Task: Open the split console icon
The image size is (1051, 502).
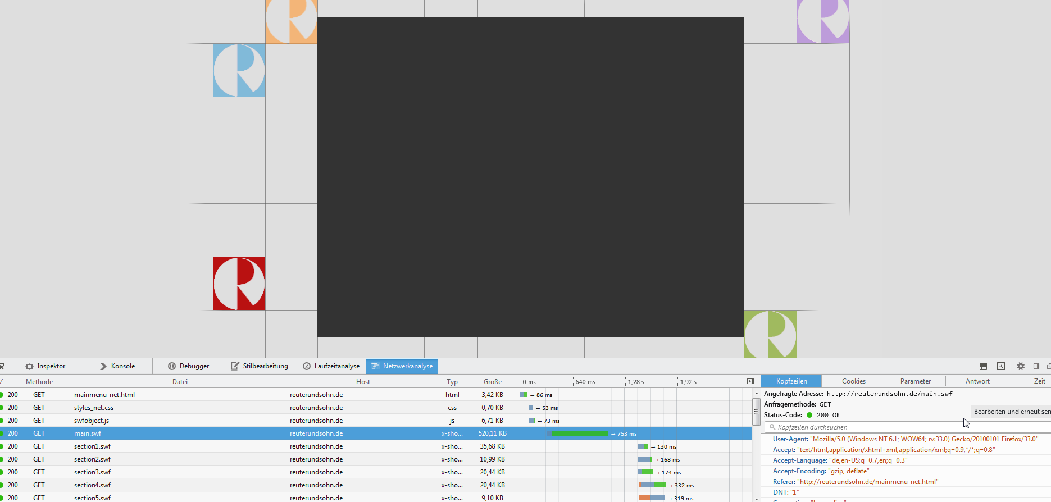Action: click(x=983, y=366)
